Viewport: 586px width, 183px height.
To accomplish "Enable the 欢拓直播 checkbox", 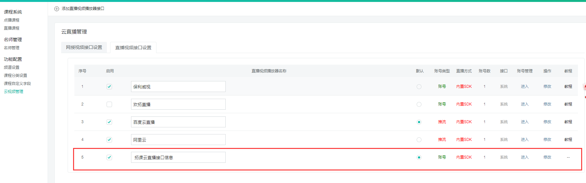I will coord(109,104).
